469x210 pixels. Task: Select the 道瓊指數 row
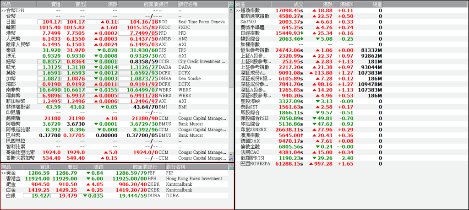(309, 11)
